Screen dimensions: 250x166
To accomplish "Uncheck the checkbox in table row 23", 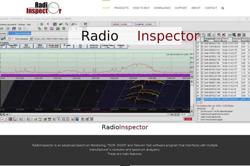I will (202, 43).
